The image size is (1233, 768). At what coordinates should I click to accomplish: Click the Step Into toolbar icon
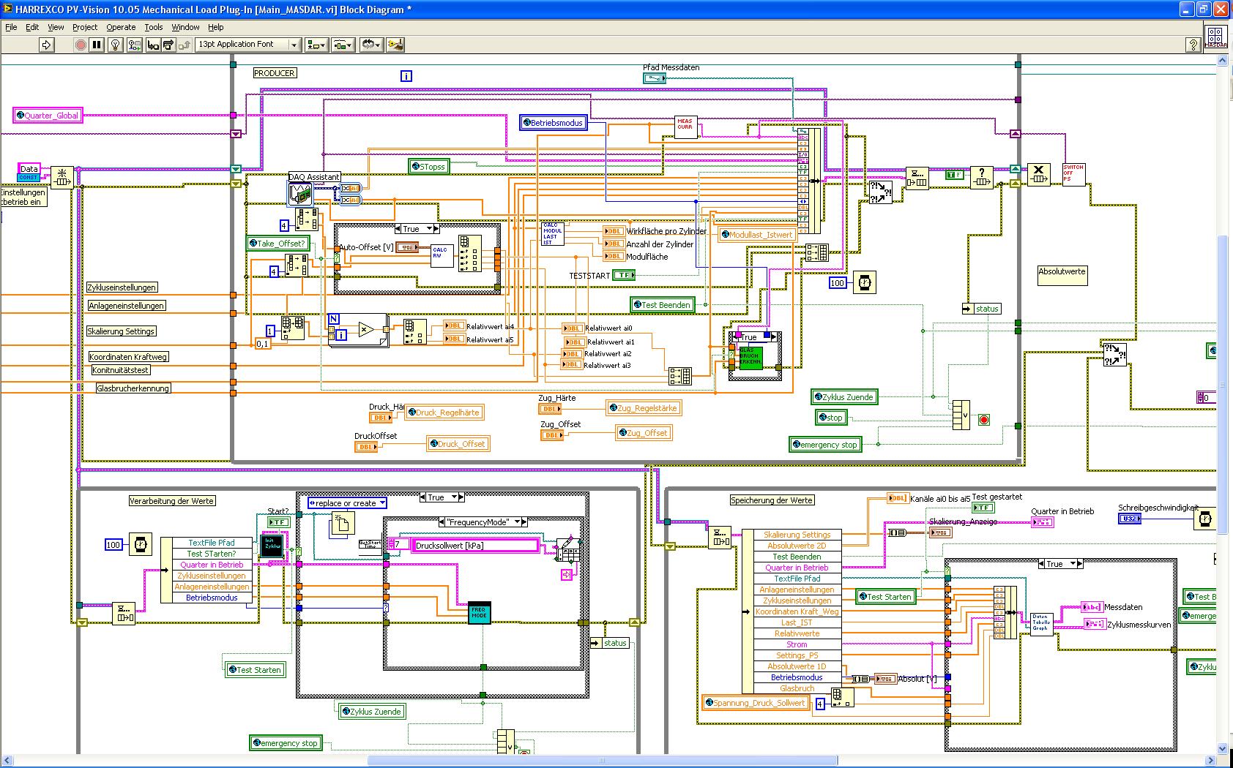pos(153,45)
